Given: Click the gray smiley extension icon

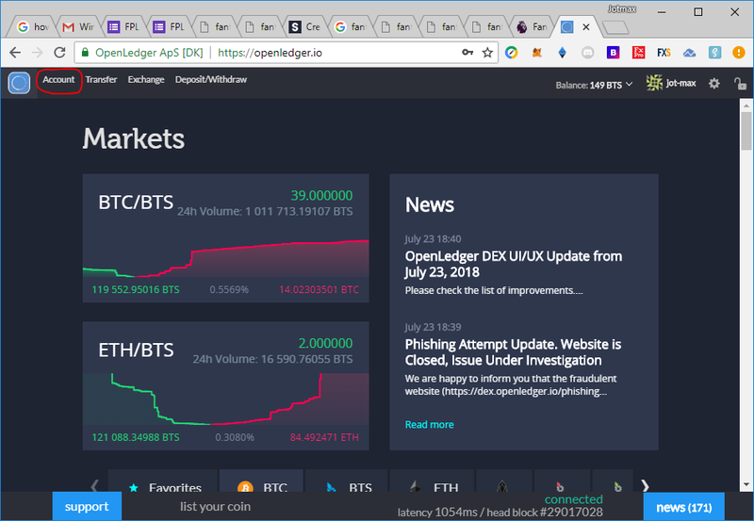Looking at the screenshot, I should click(587, 53).
